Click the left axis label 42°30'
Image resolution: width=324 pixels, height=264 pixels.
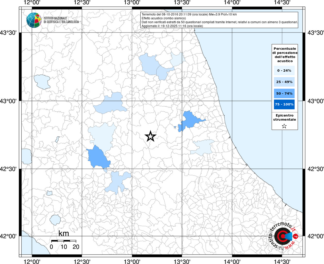coord(8,169)
